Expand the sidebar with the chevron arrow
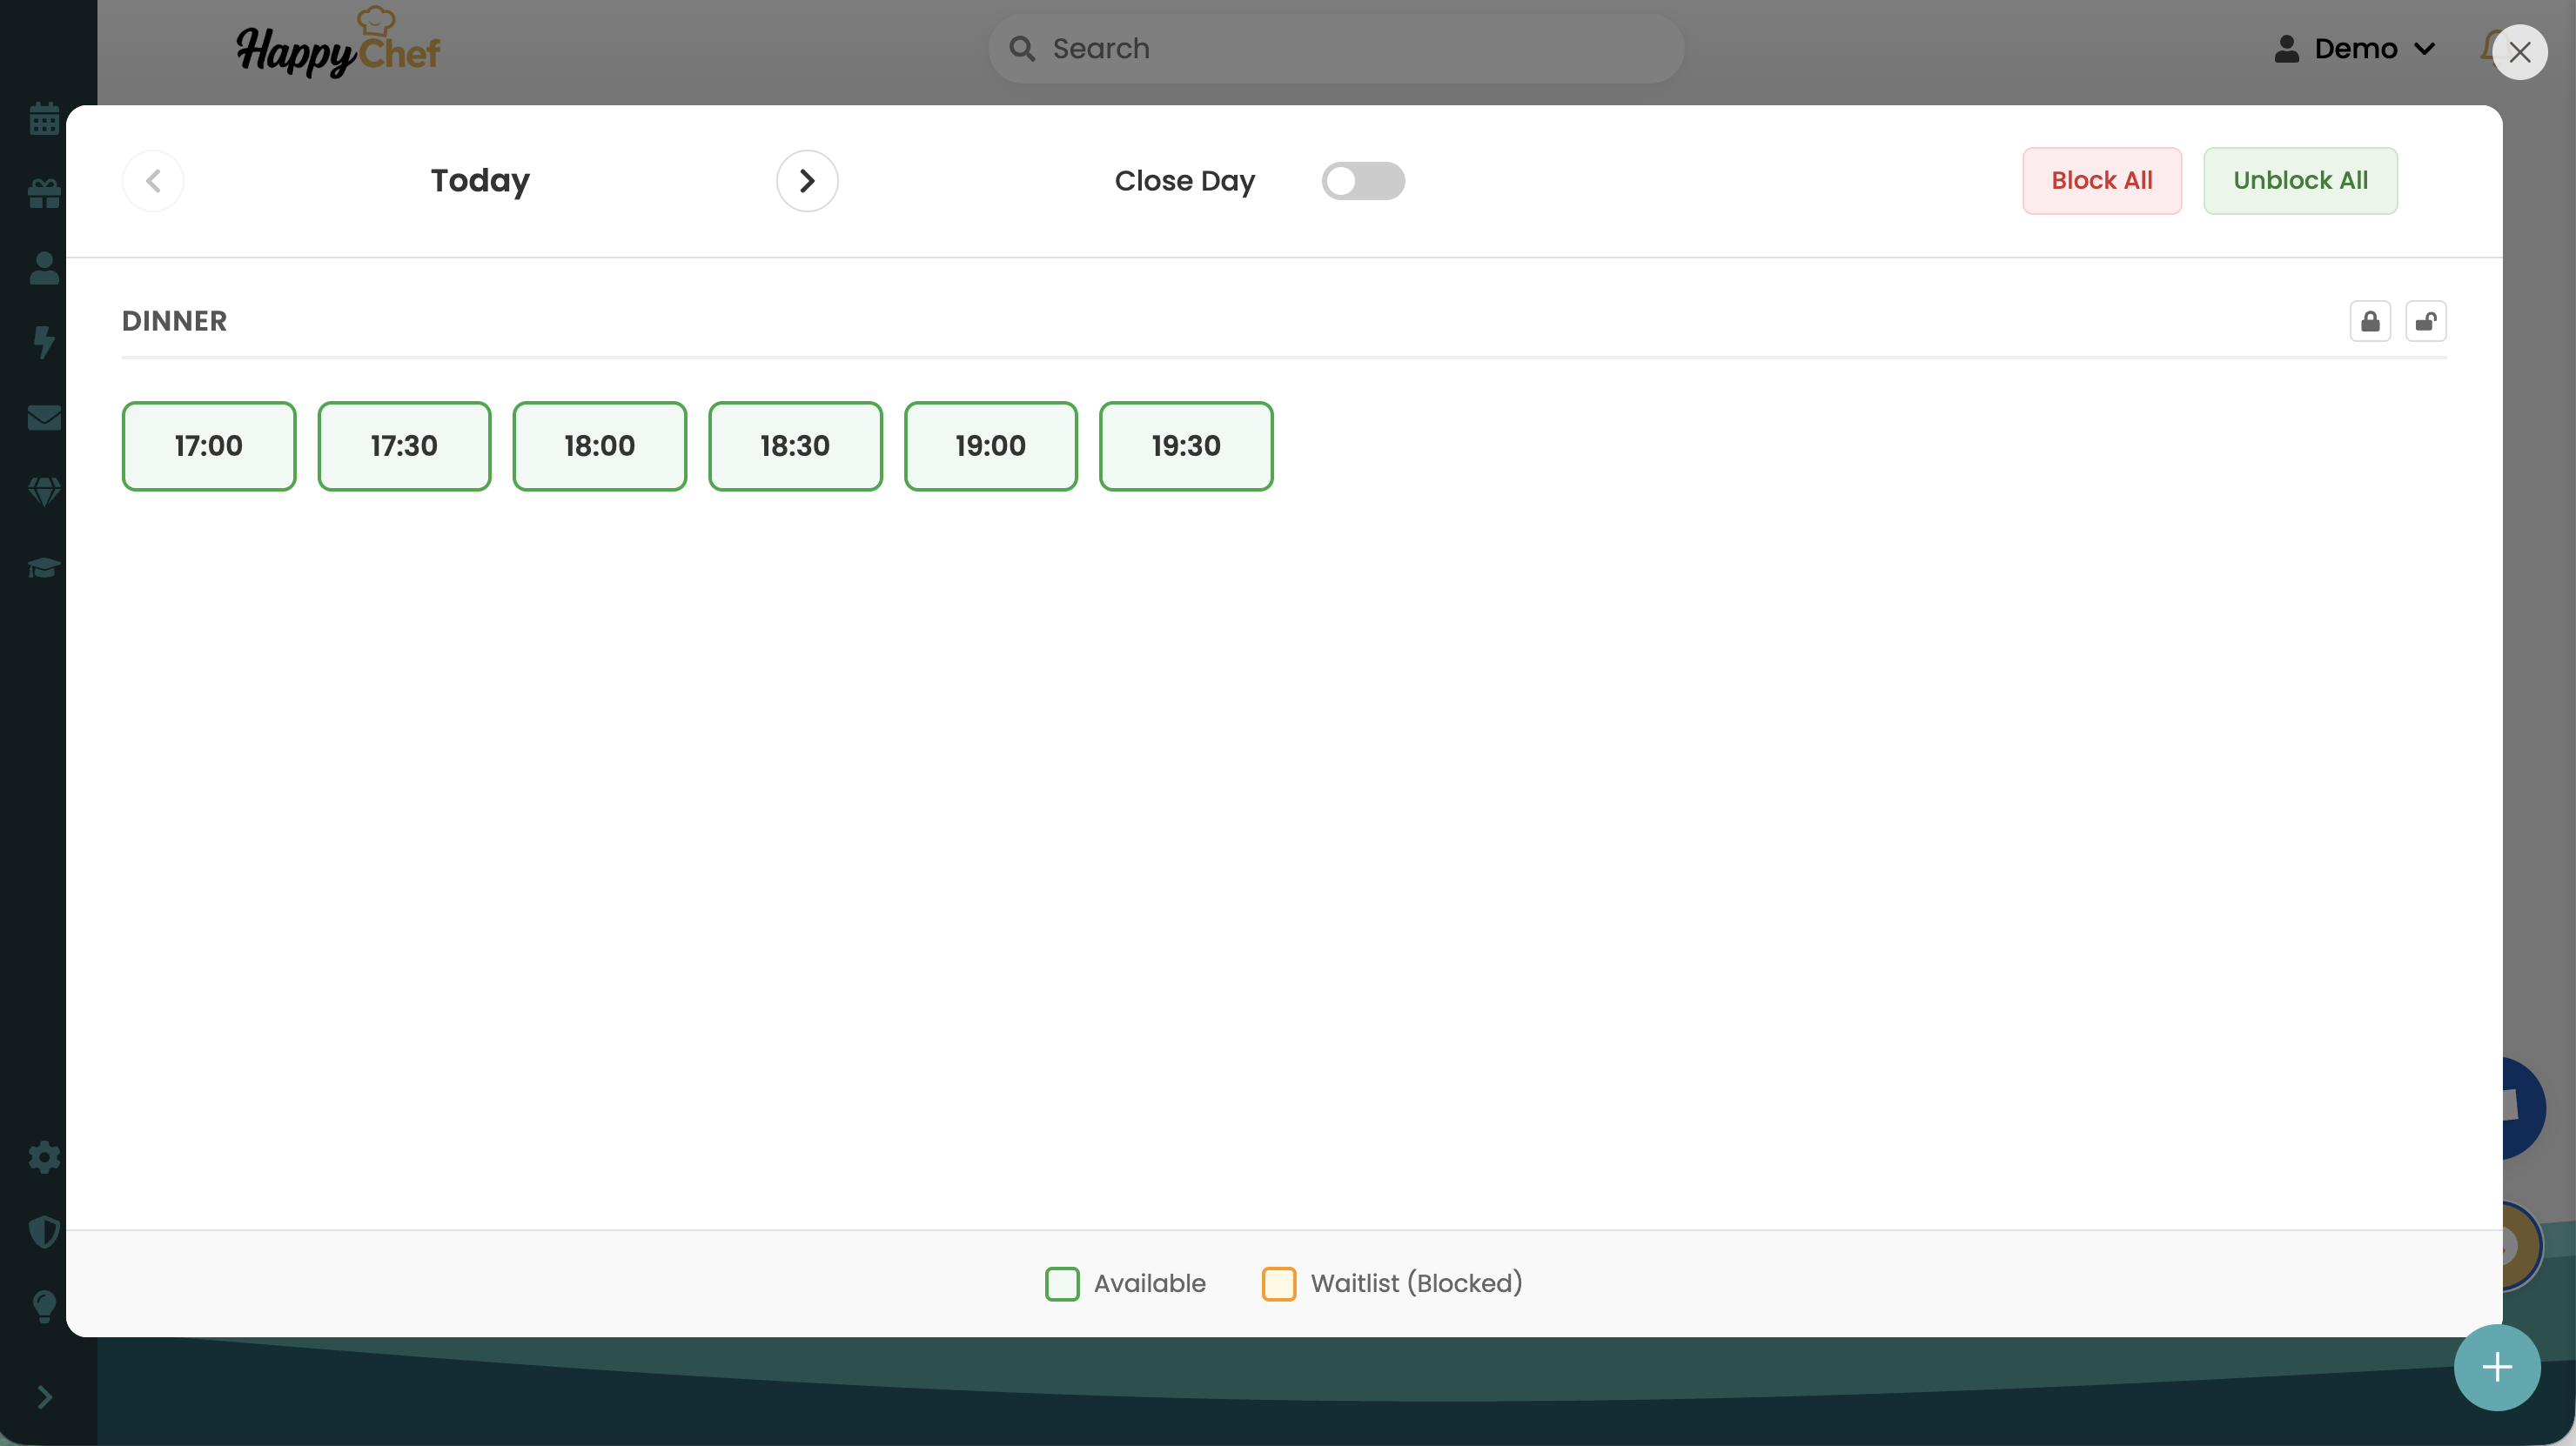Screen dimensions: 2576x1446 pyautogui.click(x=44, y=1397)
